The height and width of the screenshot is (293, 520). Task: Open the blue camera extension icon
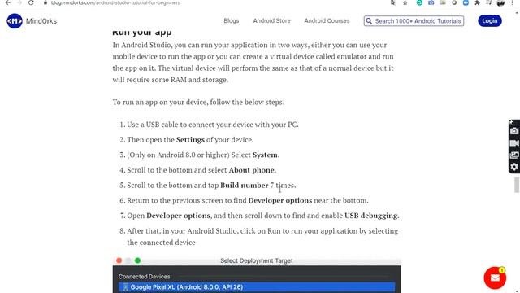(x=431, y=2)
